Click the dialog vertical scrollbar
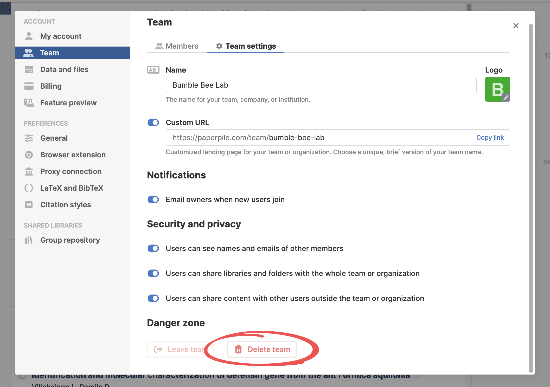The image size is (550, 387). coord(531,198)
